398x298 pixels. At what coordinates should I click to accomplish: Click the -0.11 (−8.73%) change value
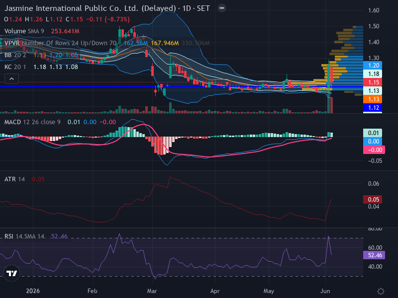[108, 19]
